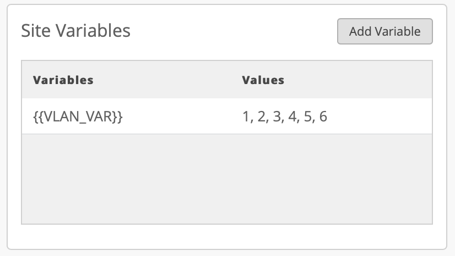The height and width of the screenshot is (256, 455).
Task: Sort by the Variables column header
Action: coord(63,80)
